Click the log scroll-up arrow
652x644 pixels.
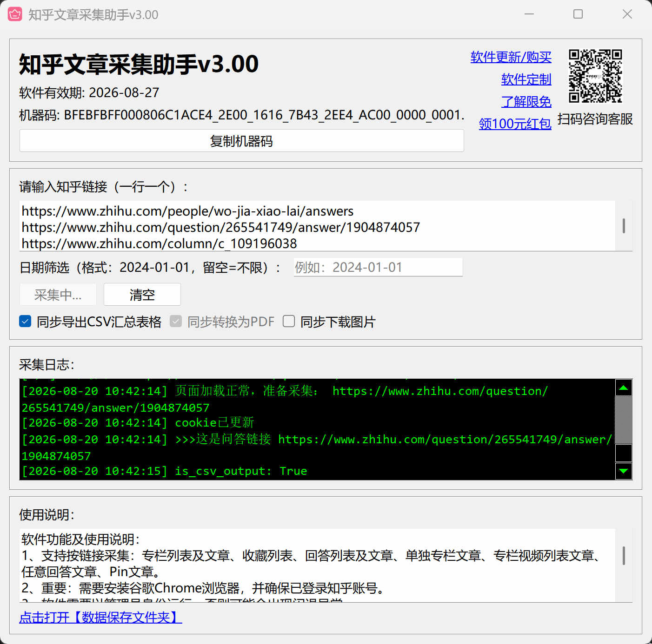624,388
